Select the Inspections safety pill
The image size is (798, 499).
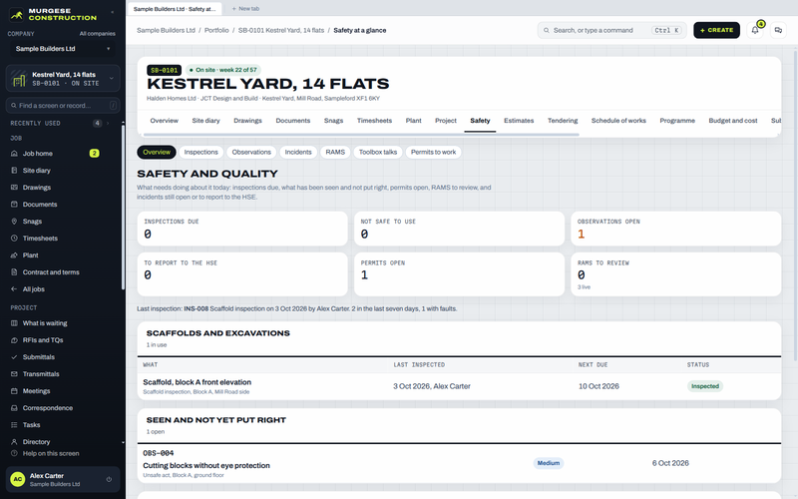(x=201, y=153)
